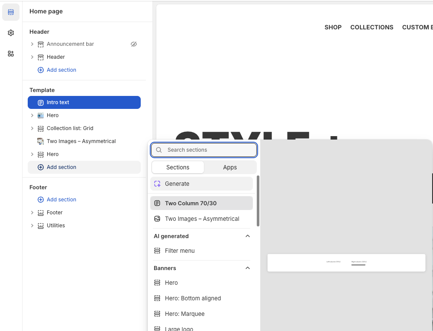This screenshot has width=433, height=331.
Task: Open the app embeds icon in left rail
Action: click(x=11, y=54)
